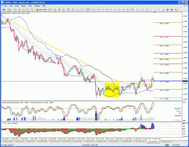Select the Text Label drawing tool
The height and width of the screenshot is (147, 189).
tap(168, 10)
